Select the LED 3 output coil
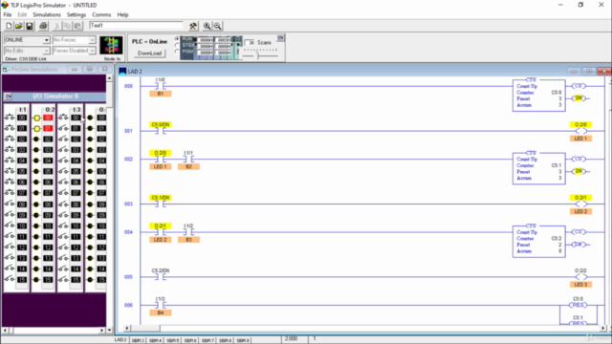612x344 pixels. (x=580, y=277)
